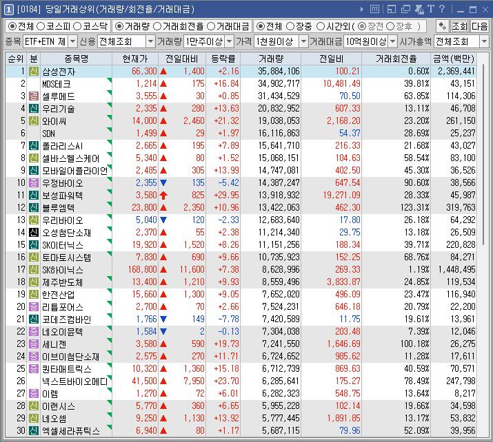Open the 거래대금 10억원이상 dropdown
Viewport: 493px width, 442px height.
click(393, 41)
